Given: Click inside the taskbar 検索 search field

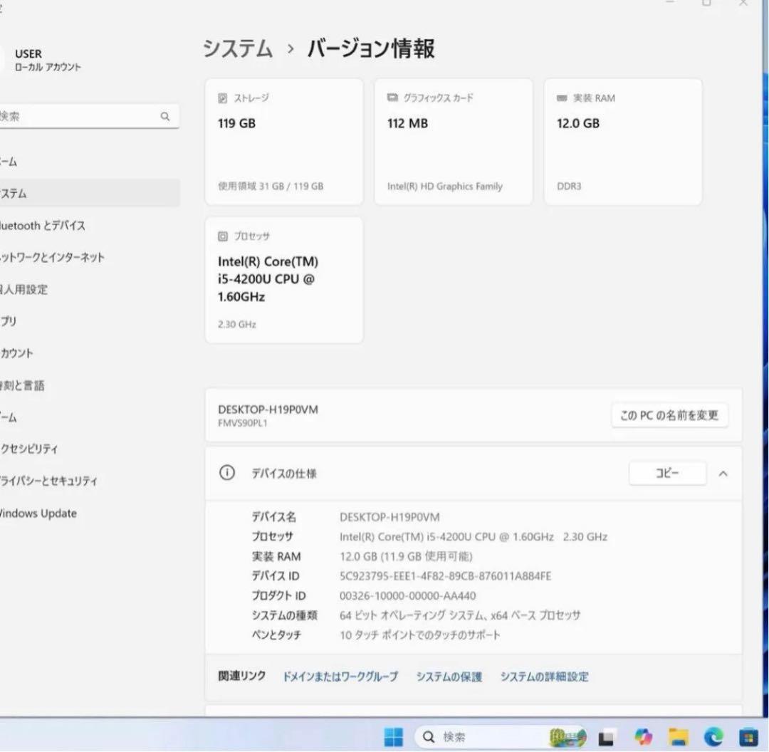Looking at the screenshot, I should [470, 736].
